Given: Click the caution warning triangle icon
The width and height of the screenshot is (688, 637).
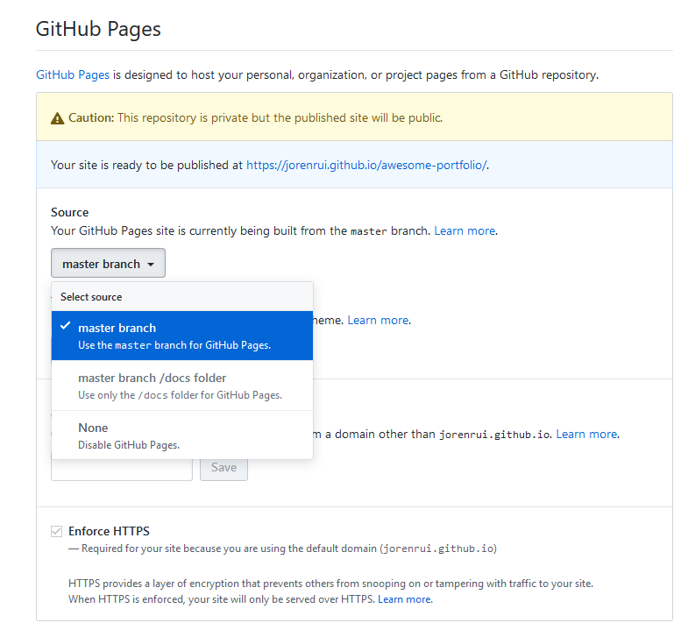Looking at the screenshot, I should click(x=58, y=118).
